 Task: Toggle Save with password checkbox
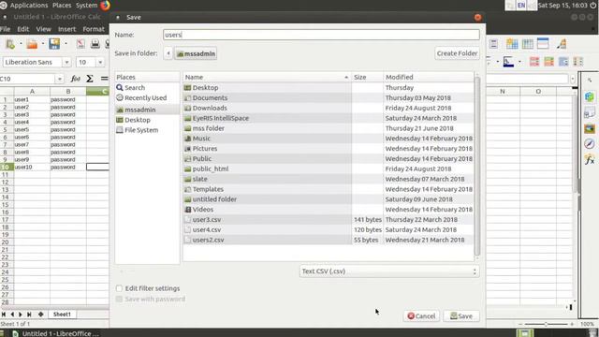pyautogui.click(x=119, y=299)
